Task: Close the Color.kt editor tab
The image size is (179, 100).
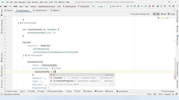Action: [x=14, y=10]
